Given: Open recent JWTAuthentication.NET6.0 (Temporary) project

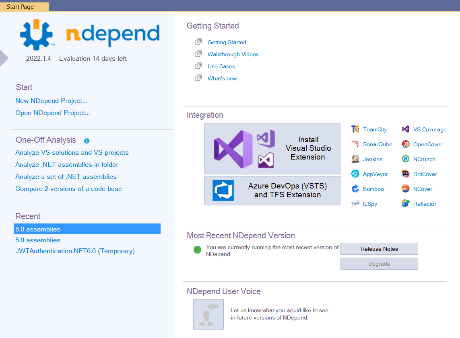Looking at the screenshot, I should pos(75,251).
